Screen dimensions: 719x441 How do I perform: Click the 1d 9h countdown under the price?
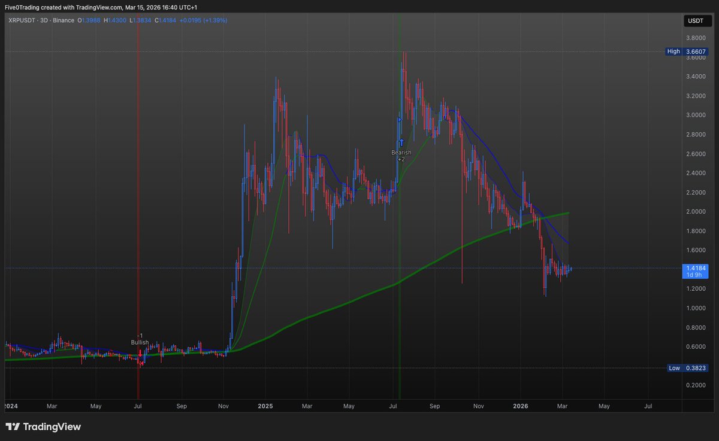click(x=695, y=275)
